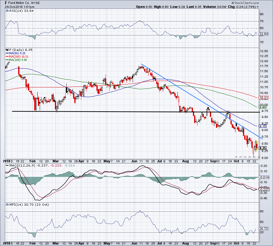Click the green MA(100) legend line marker
Viewport: 273px width, 246px height.
(7, 60)
